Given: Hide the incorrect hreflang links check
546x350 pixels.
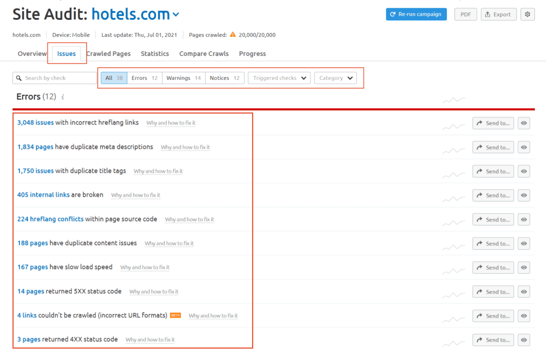Looking at the screenshot, I should (x=524, y=123).
